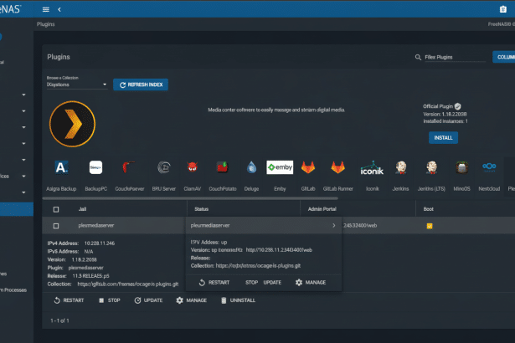The image size is (515, 343).
Task: Open the hamburger menu in the top bar
Action: coord(46,9)
